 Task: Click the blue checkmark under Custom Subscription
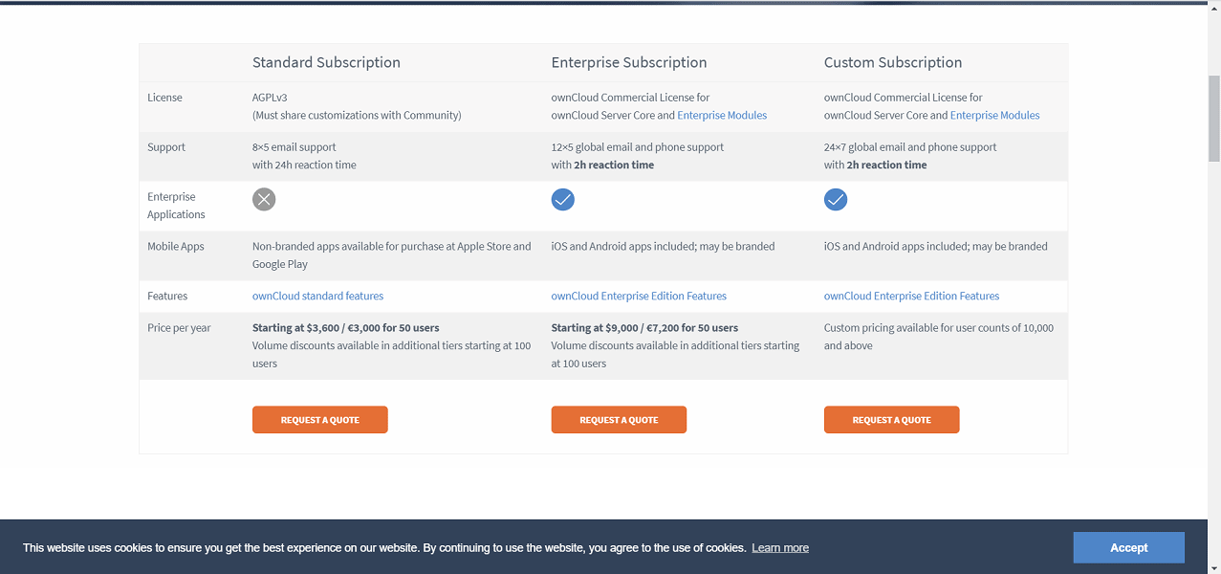click(x=836, y=199)
